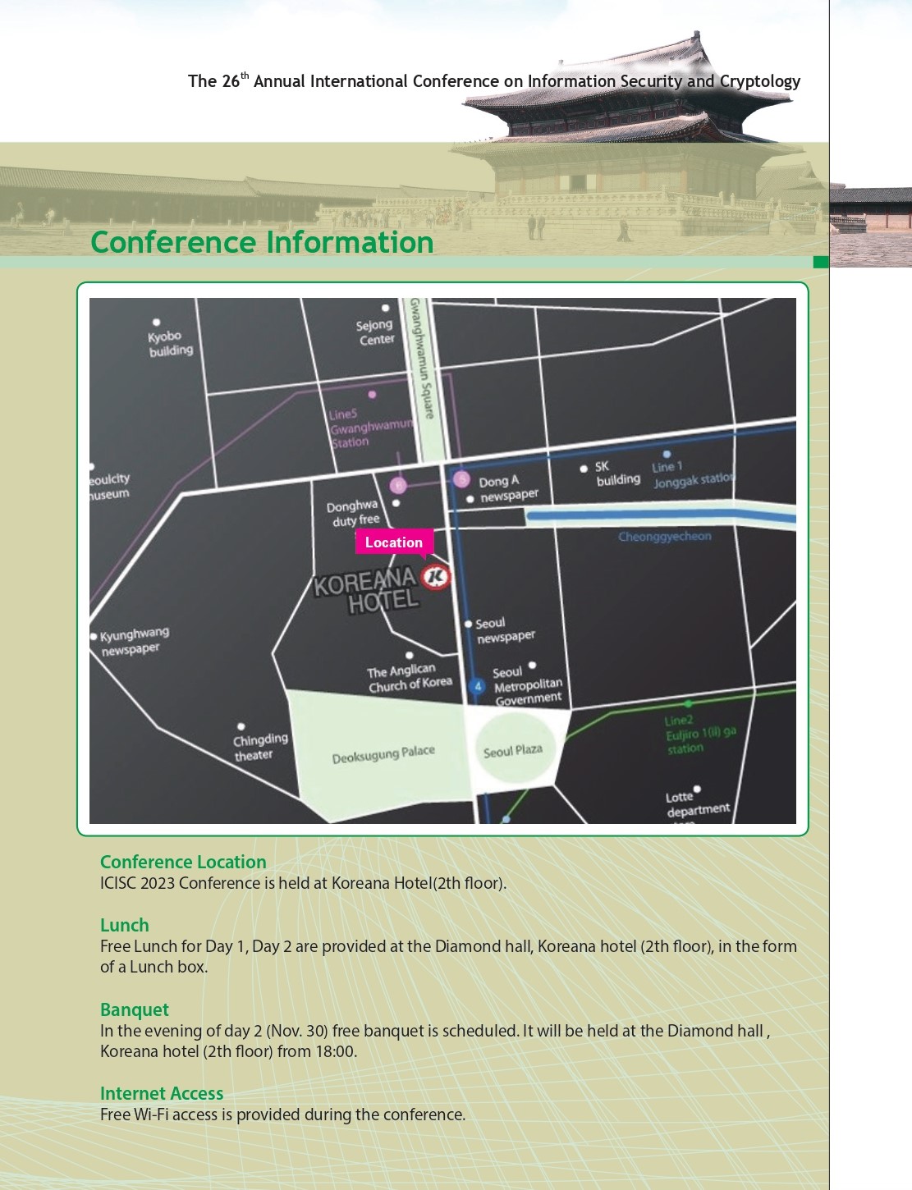Click the conference title header text
The image size is (912, 1190).
coord(494,80)
